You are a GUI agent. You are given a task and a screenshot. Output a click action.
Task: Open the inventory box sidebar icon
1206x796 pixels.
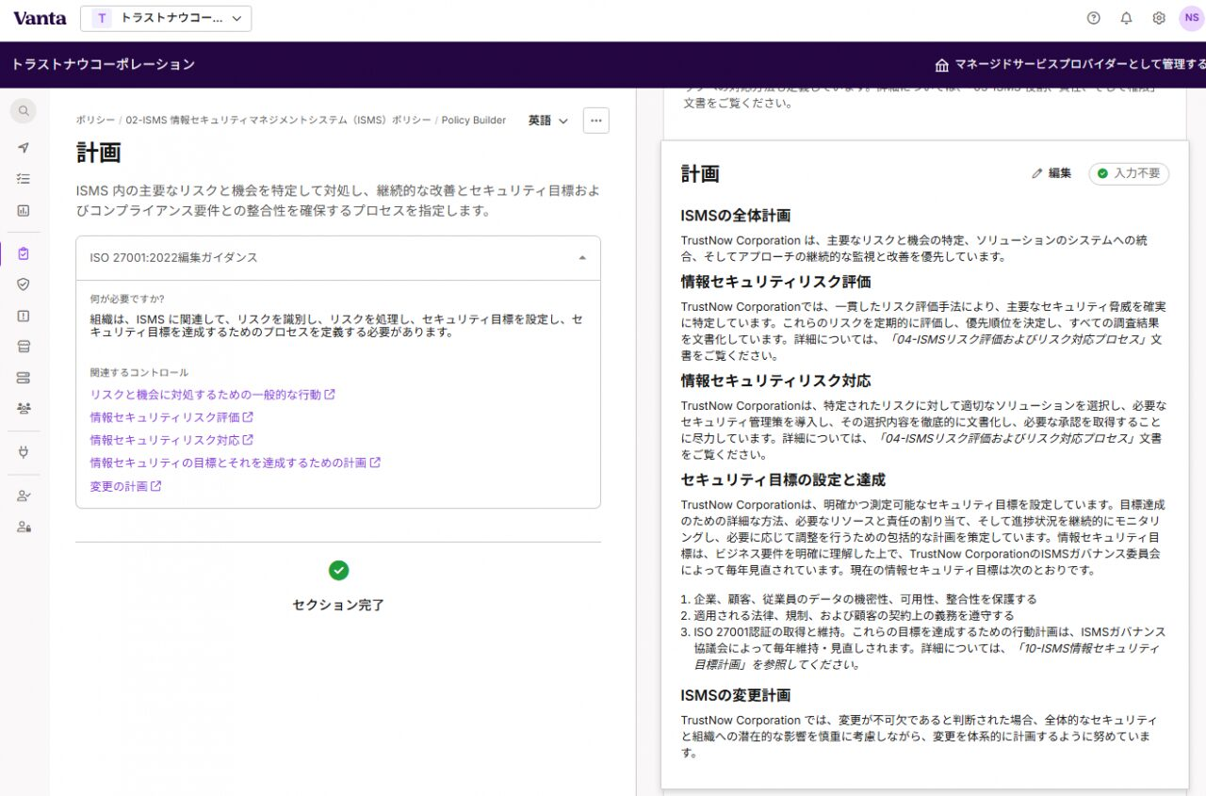(x=24, y=347)
